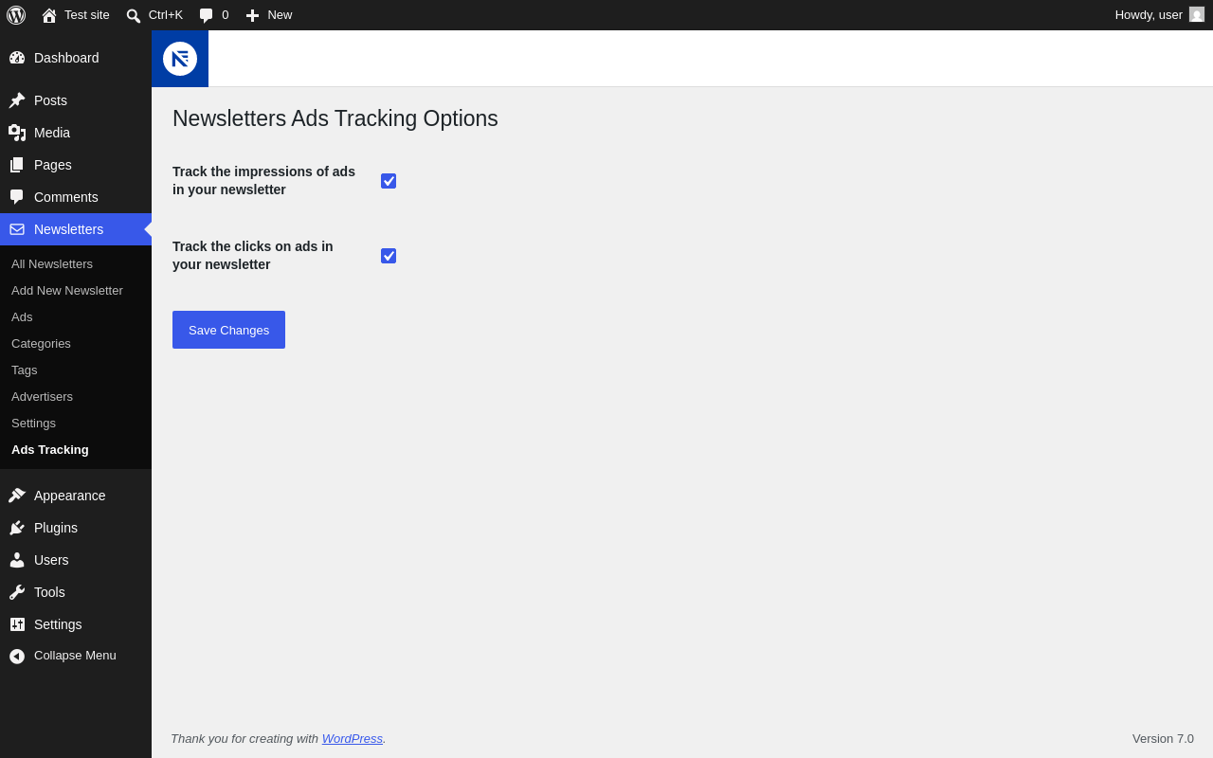This screenshot has height=758, width=1213.
Task: Open the New content menu
Action: tap(269, 15)
